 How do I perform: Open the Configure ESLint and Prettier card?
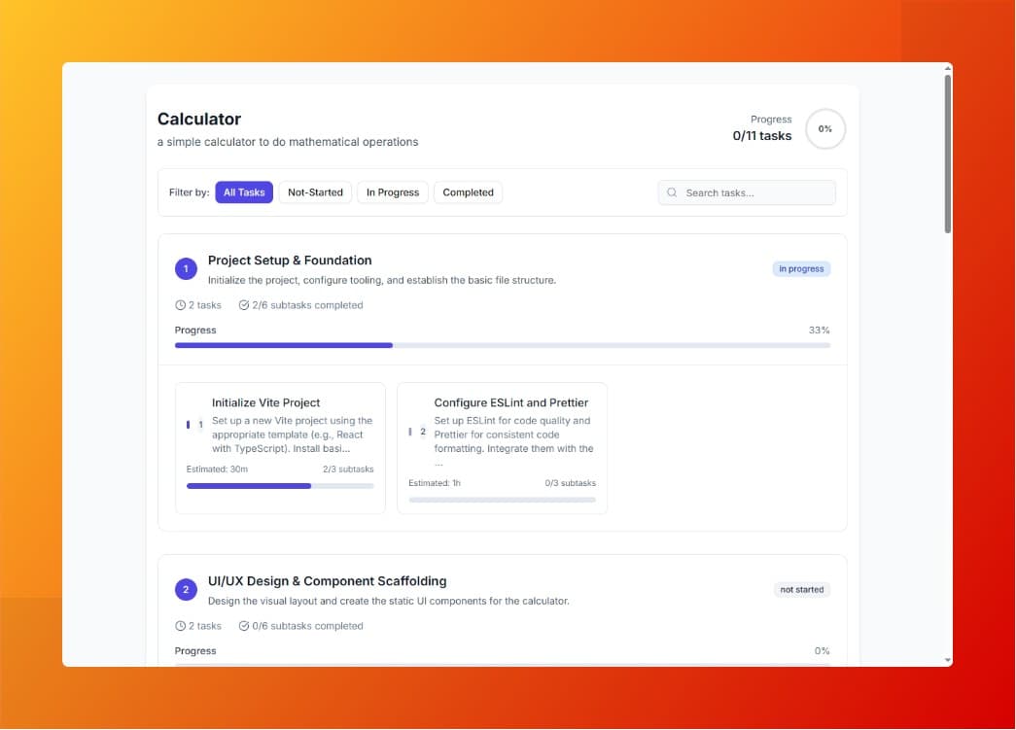pyautogui.click(x=502, y=447)
